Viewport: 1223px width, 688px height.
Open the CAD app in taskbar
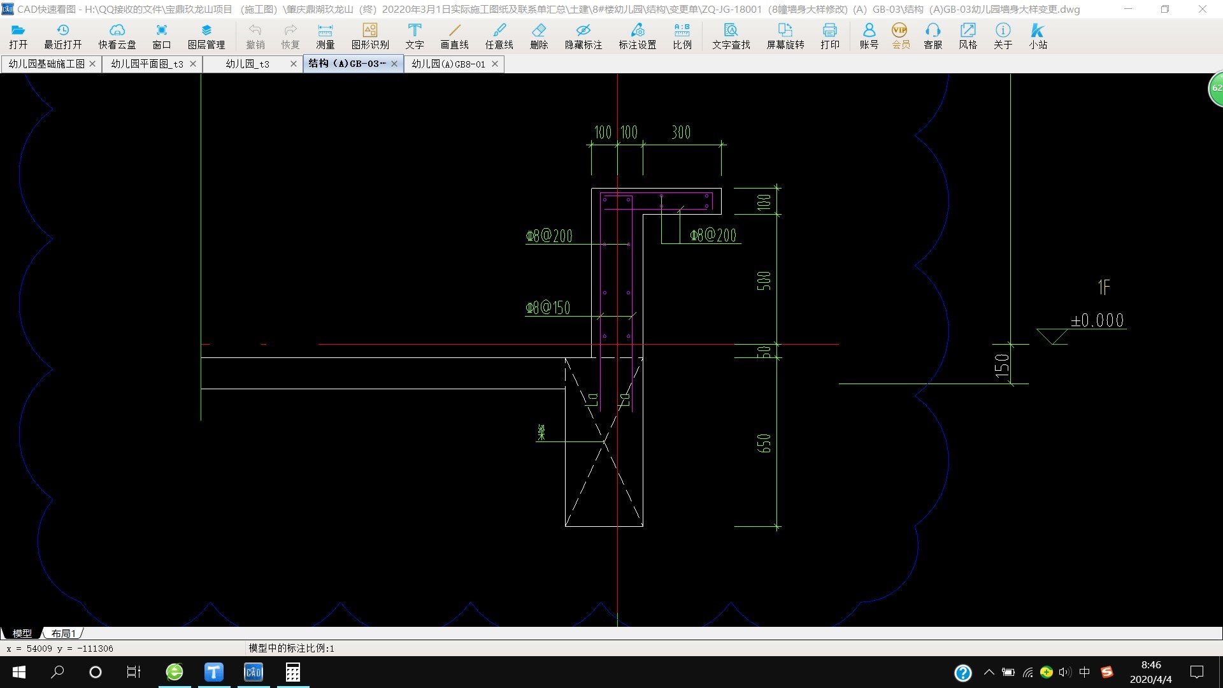(x=254, y=672)
